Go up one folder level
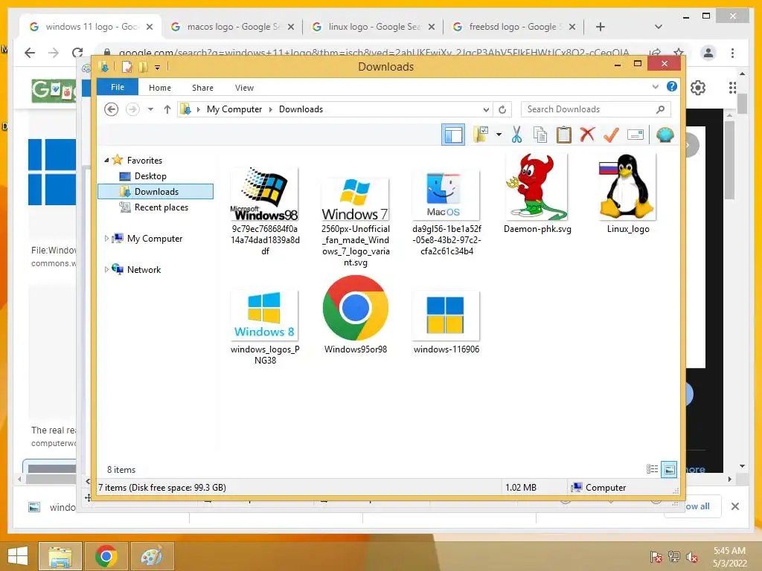The width and height of the screenshot is (762, 571). point(167,109)
